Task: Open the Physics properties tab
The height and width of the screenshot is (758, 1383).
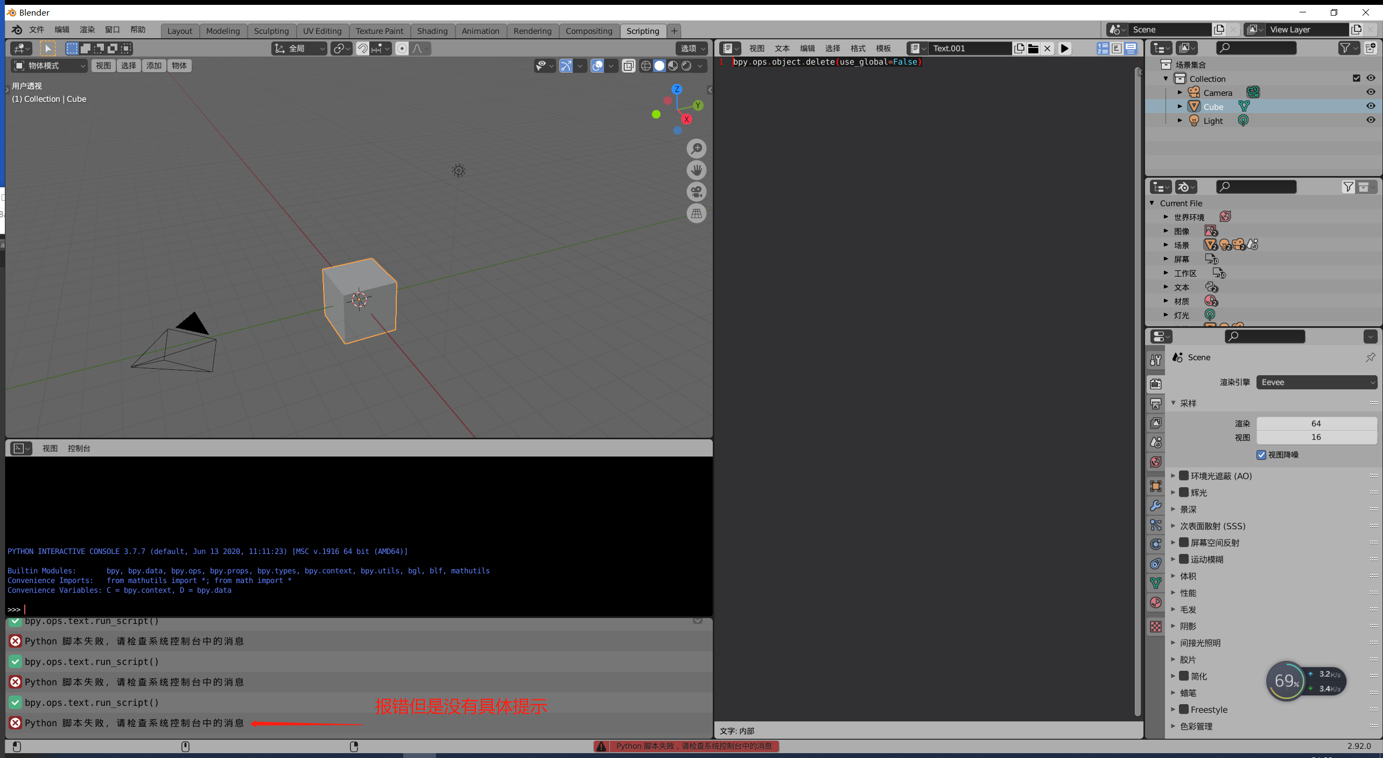Action: coord(1156,544)
